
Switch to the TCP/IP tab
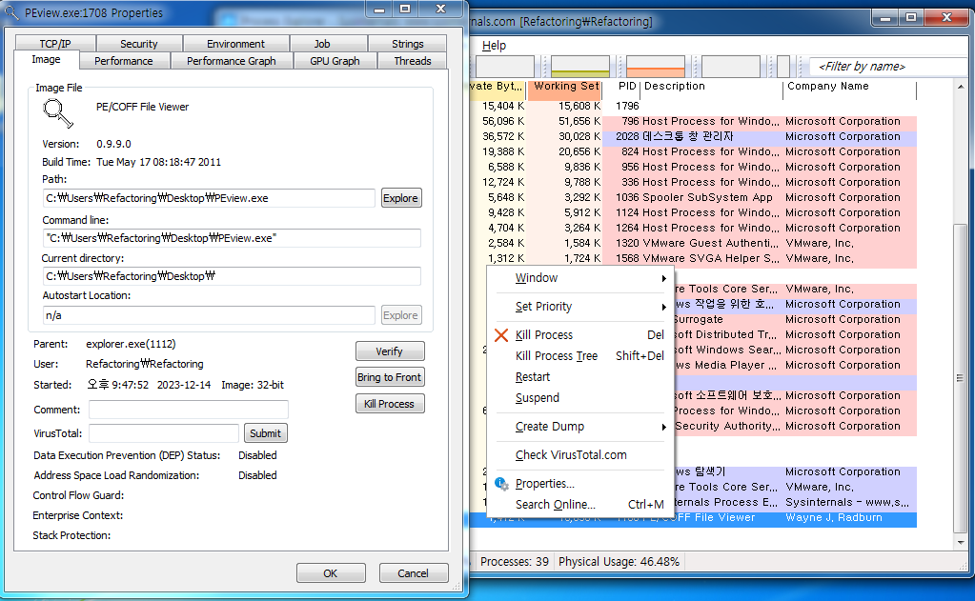[x=55, y=44]
